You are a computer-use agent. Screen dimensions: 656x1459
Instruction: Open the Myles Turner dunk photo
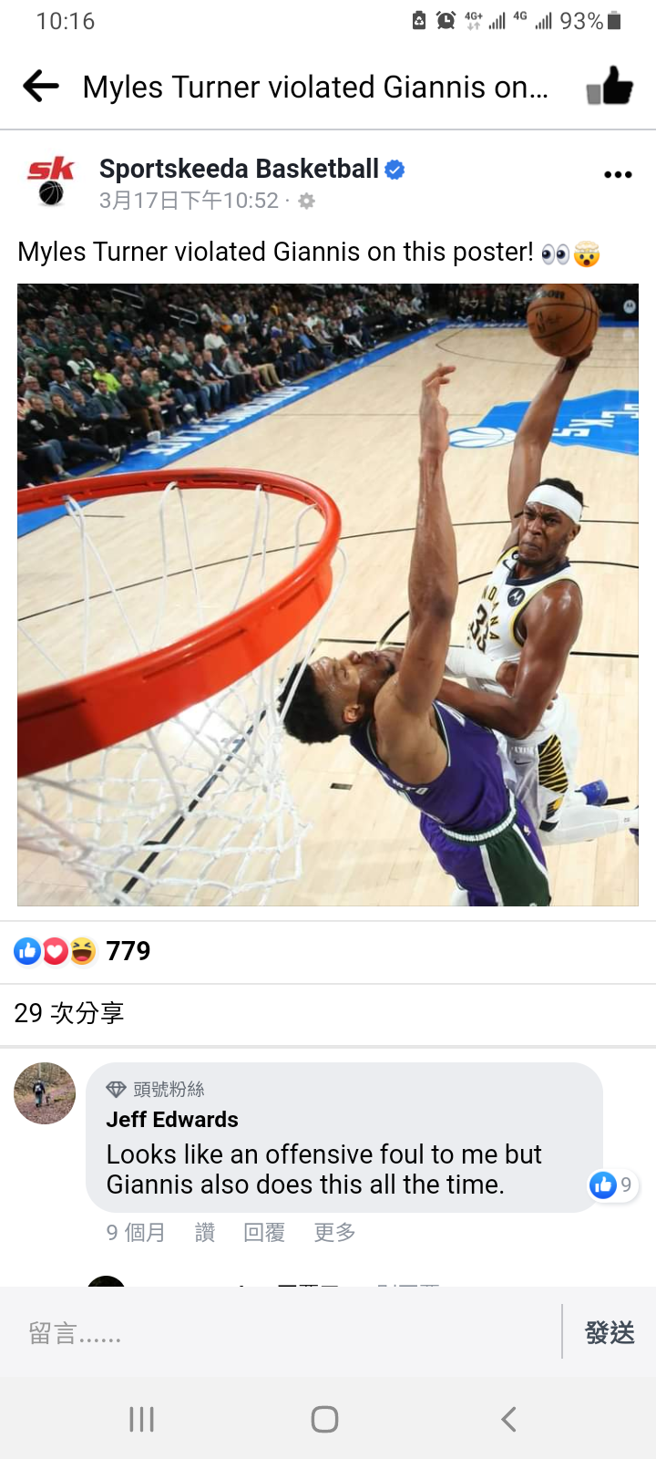(328, 595)
